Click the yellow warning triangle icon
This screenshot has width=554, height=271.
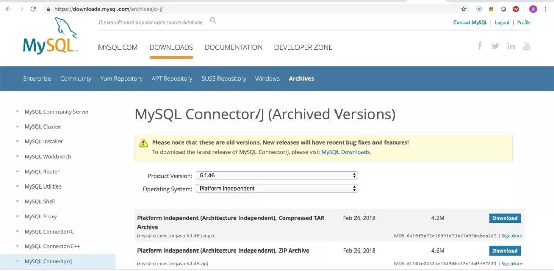tap(143, 143)
